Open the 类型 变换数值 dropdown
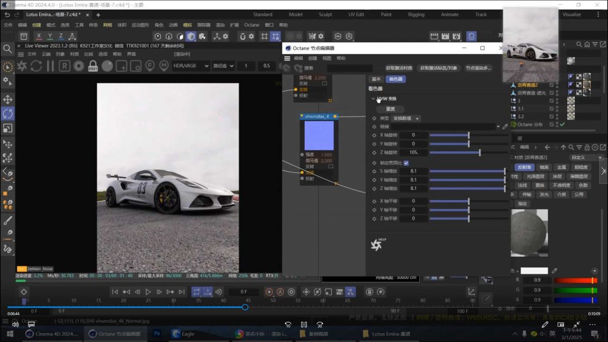Image resolution: width=608 pixels, height=342 pixels. pos(406,118)
